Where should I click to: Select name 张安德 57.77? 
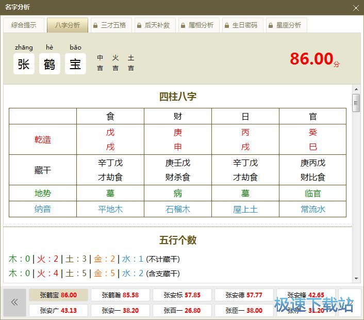point(244,295)
